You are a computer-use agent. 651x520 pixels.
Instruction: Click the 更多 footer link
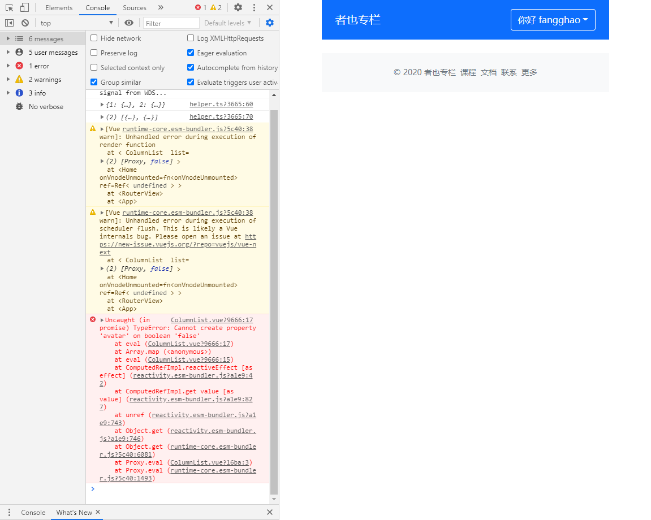[529, 72]
